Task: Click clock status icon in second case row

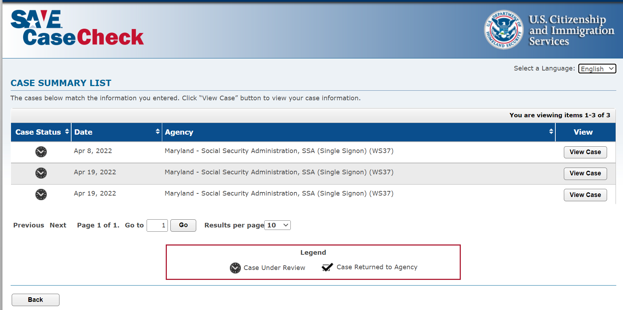Action: pos(41,173)
